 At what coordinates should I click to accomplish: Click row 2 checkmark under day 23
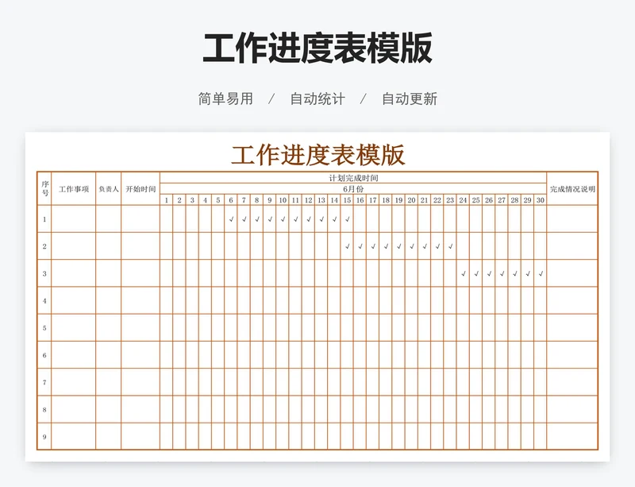point(450,246)
